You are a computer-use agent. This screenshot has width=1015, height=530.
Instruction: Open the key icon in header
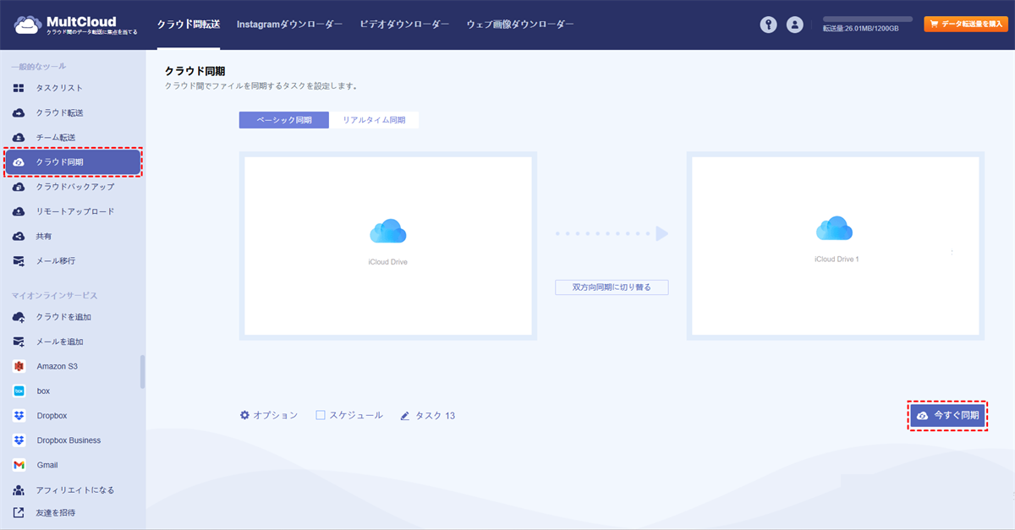click(x=768, y=25)
